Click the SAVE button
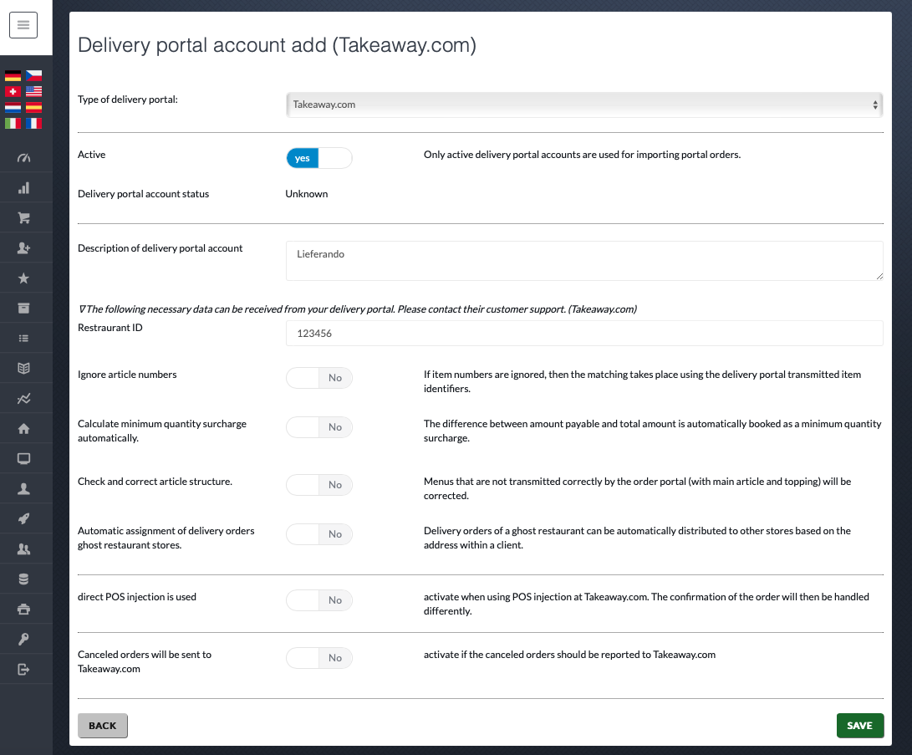912x755 pixels. (x=860, y=725)
